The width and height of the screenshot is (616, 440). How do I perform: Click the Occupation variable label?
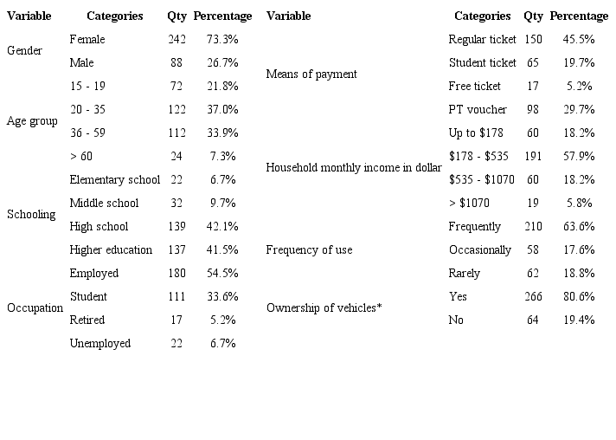pyautogui.click(x=35, y=308)
